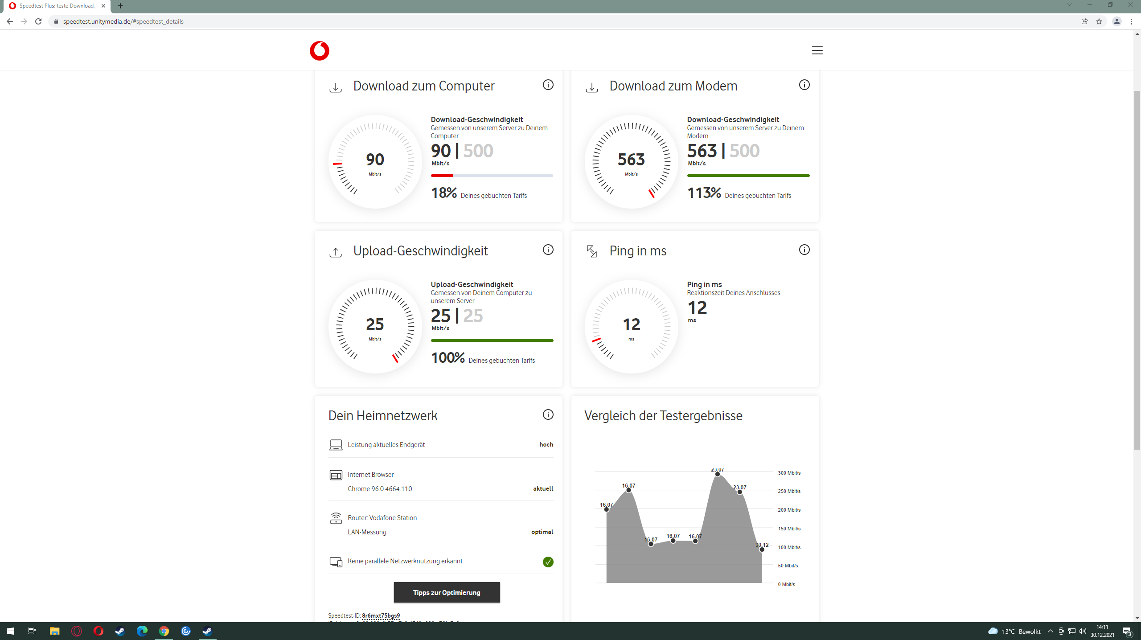Click the 23.07 peak data point on chart
This screenshot has height=640, width=1141.
[x=717, y=474]
